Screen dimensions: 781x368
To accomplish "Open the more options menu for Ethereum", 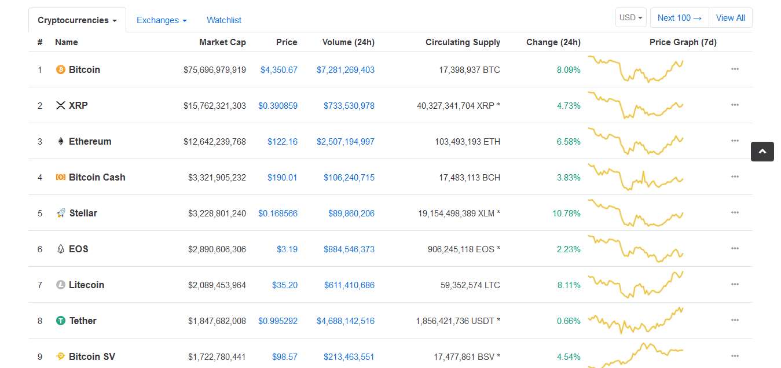I will pos(735,141).
